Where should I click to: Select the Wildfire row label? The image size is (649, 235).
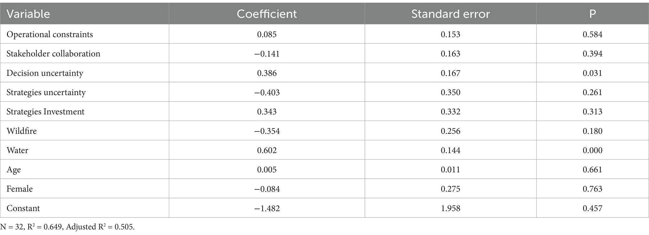pyautogui.click(x=22, y=131)
